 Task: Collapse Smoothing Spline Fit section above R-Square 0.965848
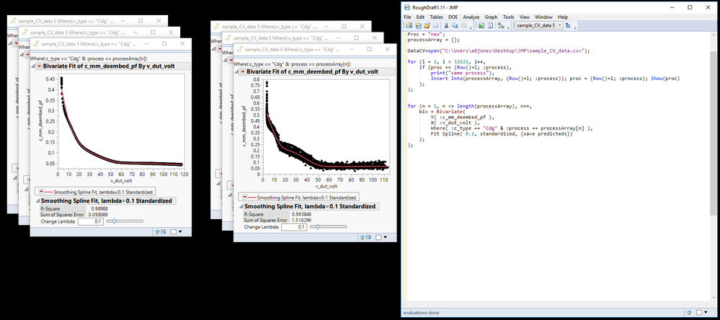pyautogui.click(x=241, y=207)
